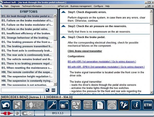Open the oil can service icon
The width and height of the screenshot is (154, 117).
point(64,105)
